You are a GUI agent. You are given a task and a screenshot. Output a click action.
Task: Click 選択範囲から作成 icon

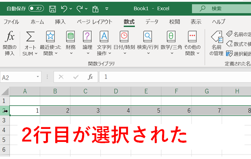[x=229, y=54]
